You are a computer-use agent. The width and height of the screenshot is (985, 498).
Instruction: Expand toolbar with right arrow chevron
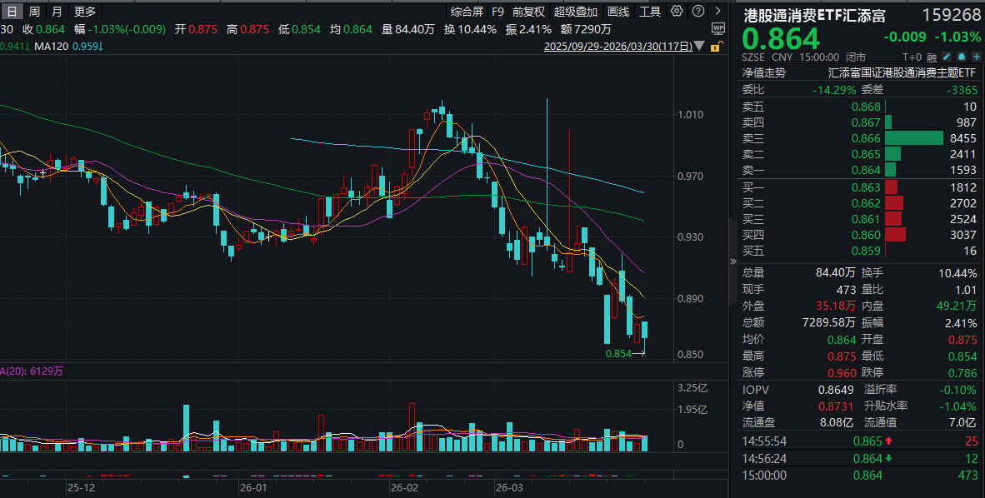718,12
